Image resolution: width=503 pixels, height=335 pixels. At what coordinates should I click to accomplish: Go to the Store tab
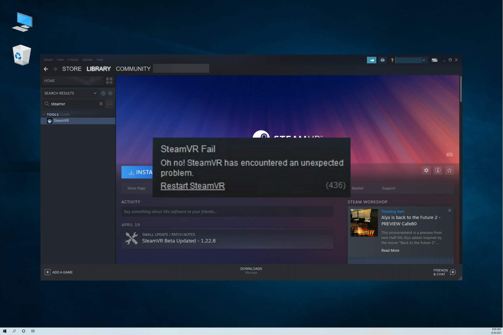click(72, 69)
